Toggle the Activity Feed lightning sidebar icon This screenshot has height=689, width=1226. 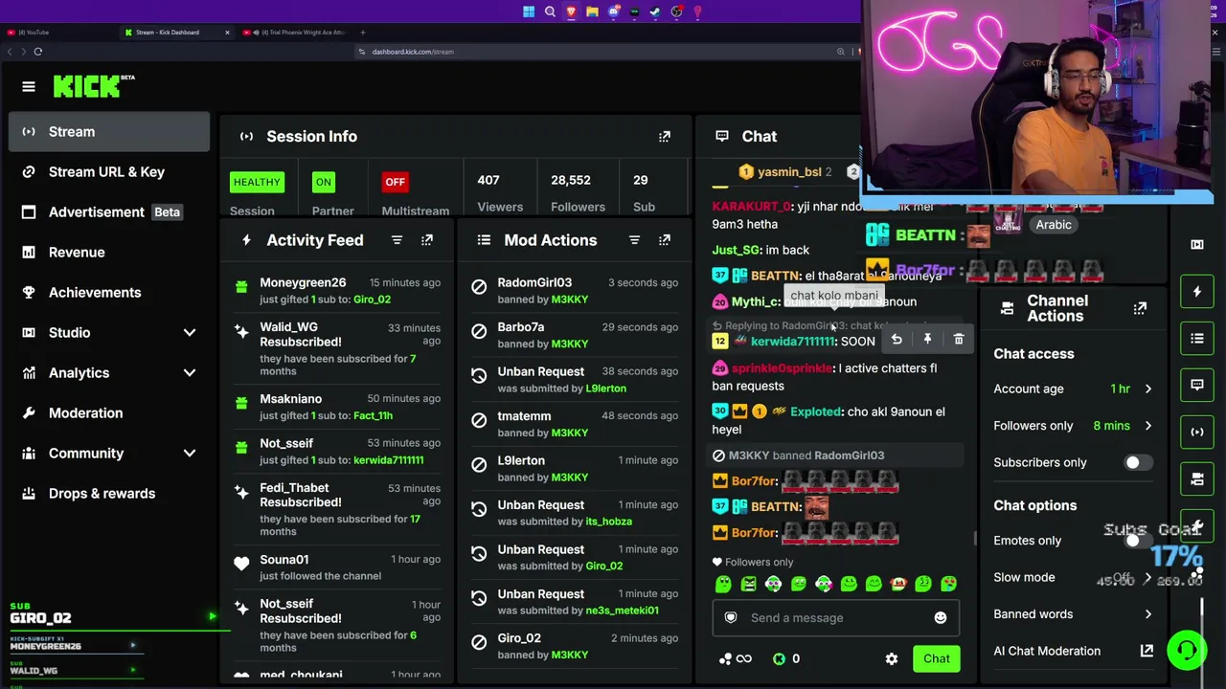pyautogui.click(x=1197, y=292)
